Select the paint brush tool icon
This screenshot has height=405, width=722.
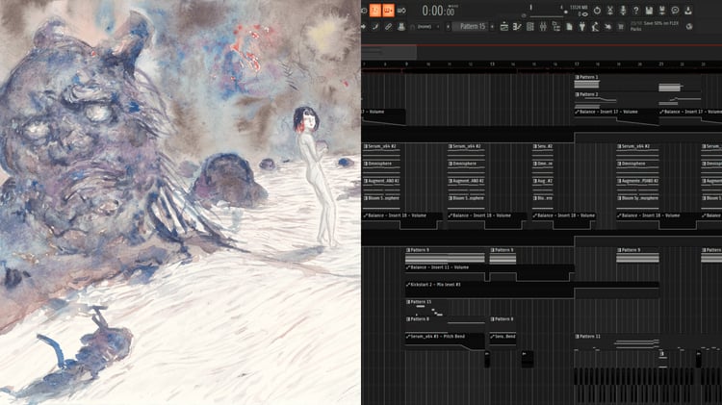point(375,27)
